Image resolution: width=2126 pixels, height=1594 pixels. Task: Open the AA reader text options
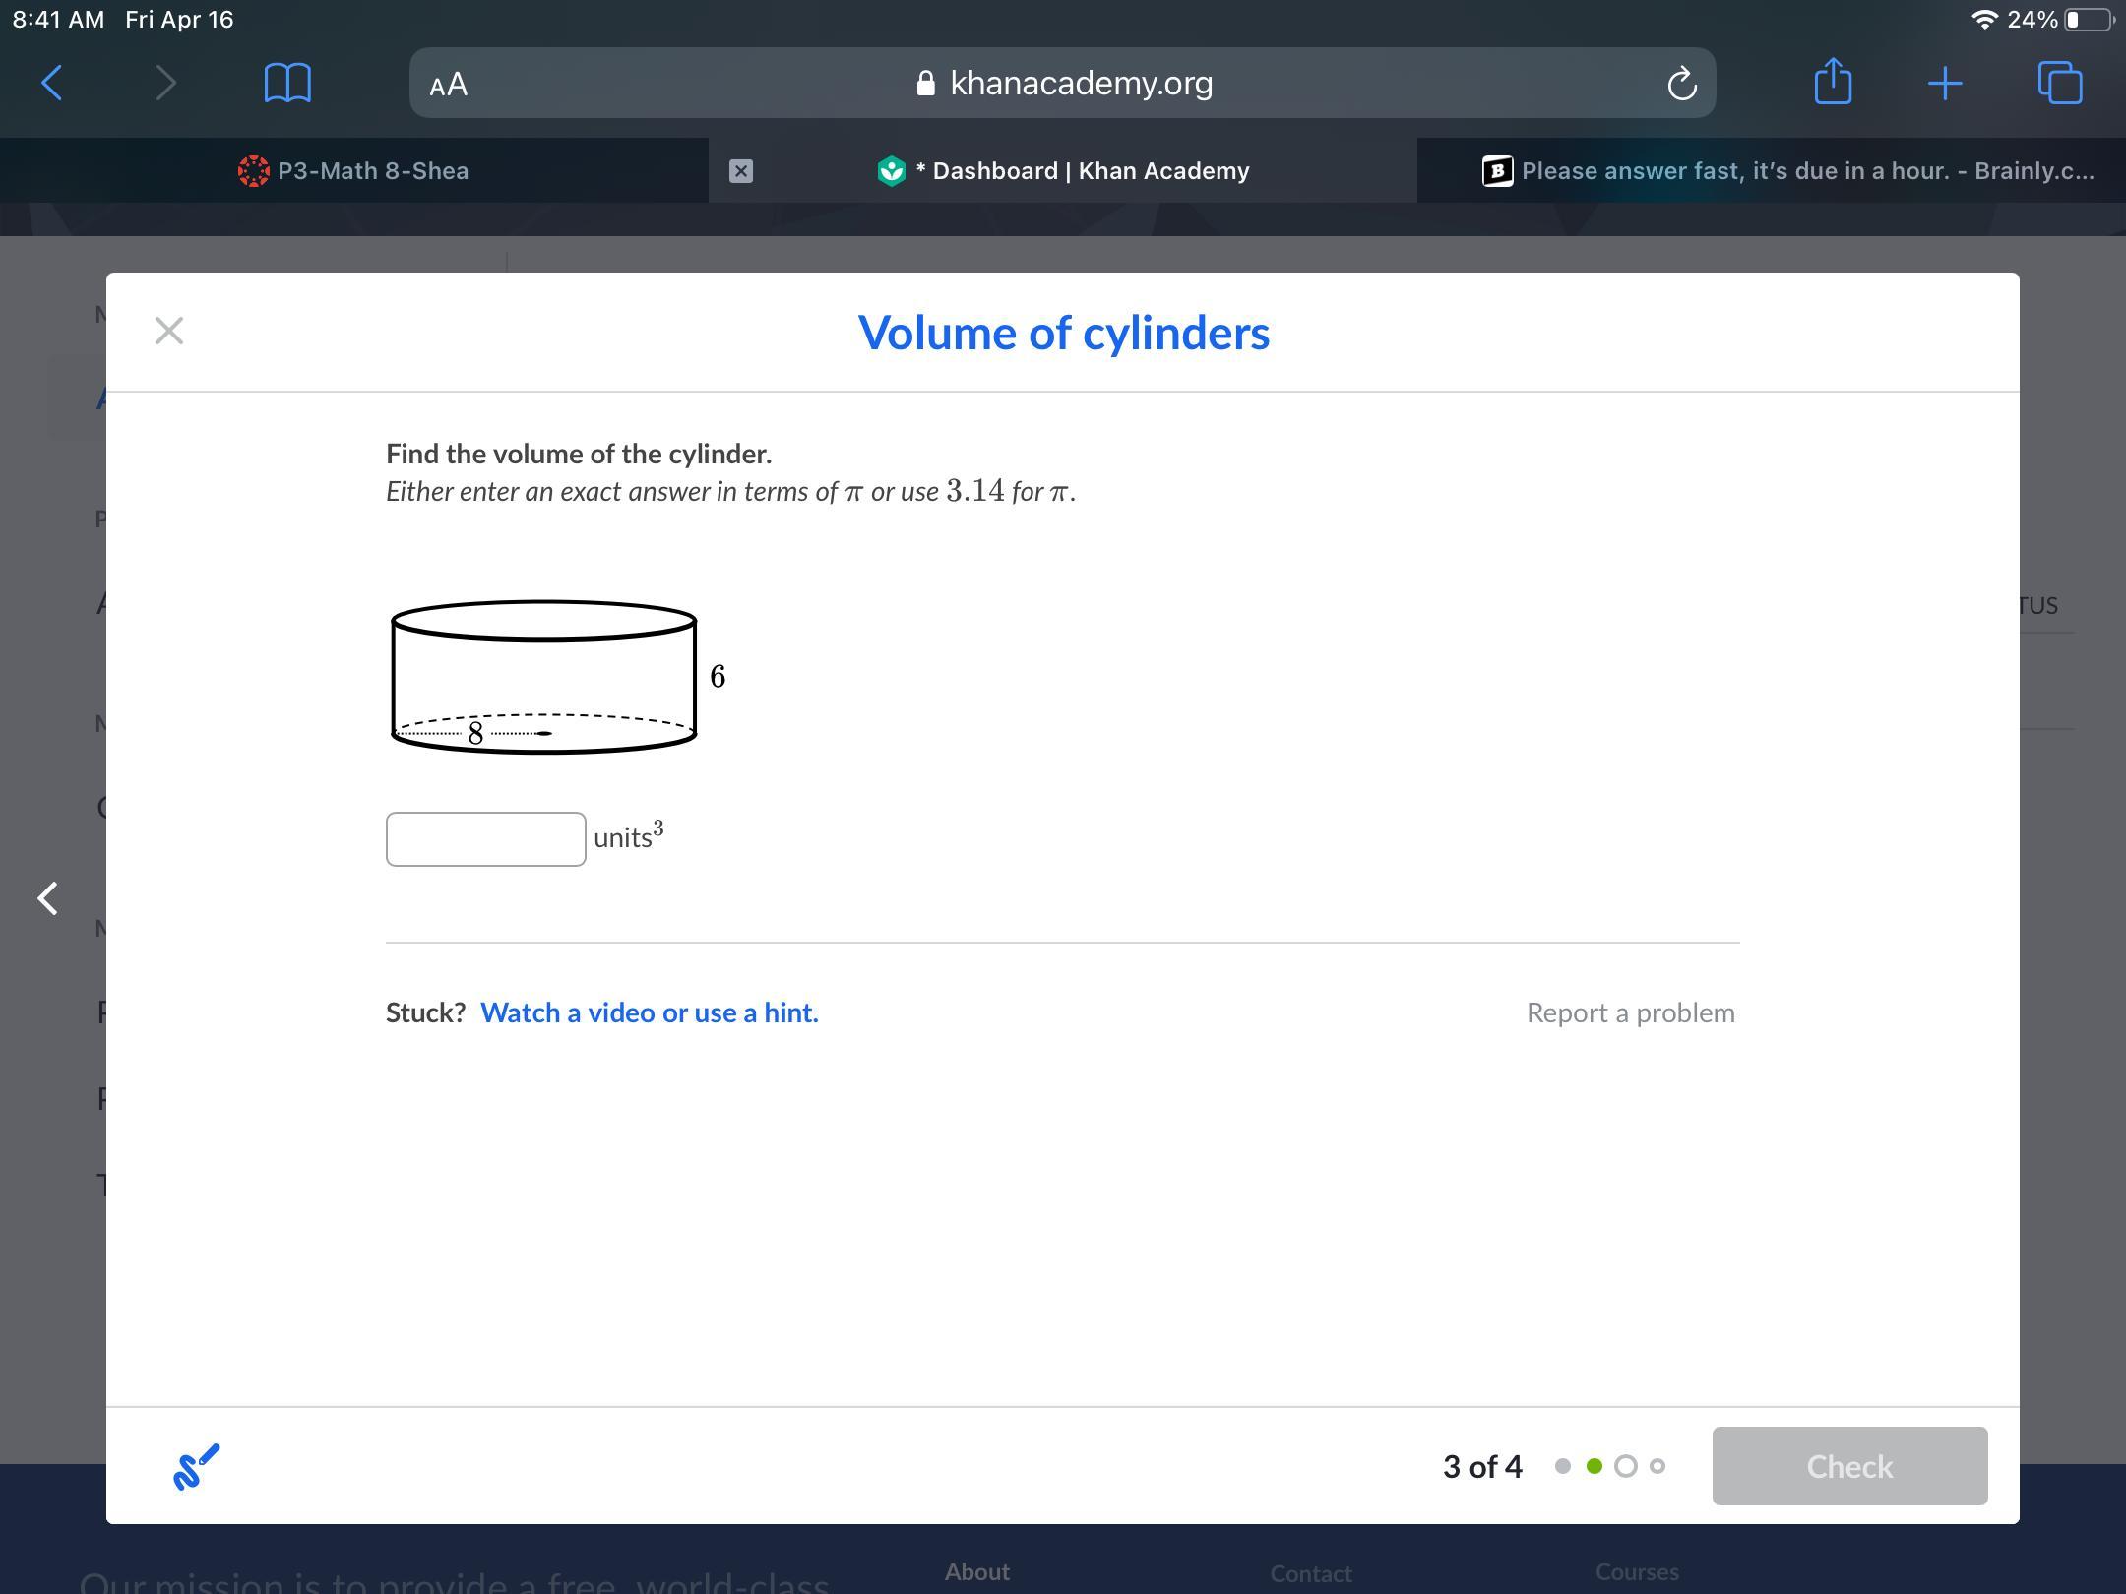(449, 85)
